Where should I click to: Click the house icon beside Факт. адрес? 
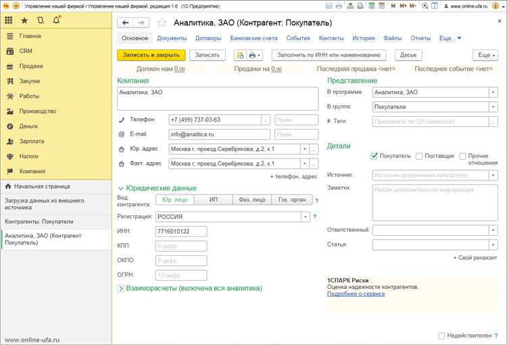click(x=121, y=164)
